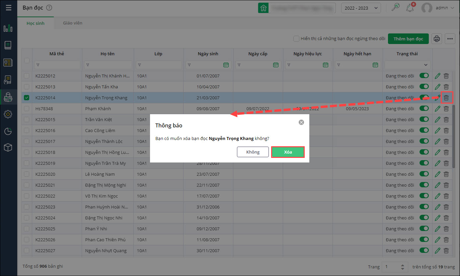Screen dimensions: 460x276
Task: Edit the Phạm Khánh row with pencil icon
Action: click(x=437, y=109)
